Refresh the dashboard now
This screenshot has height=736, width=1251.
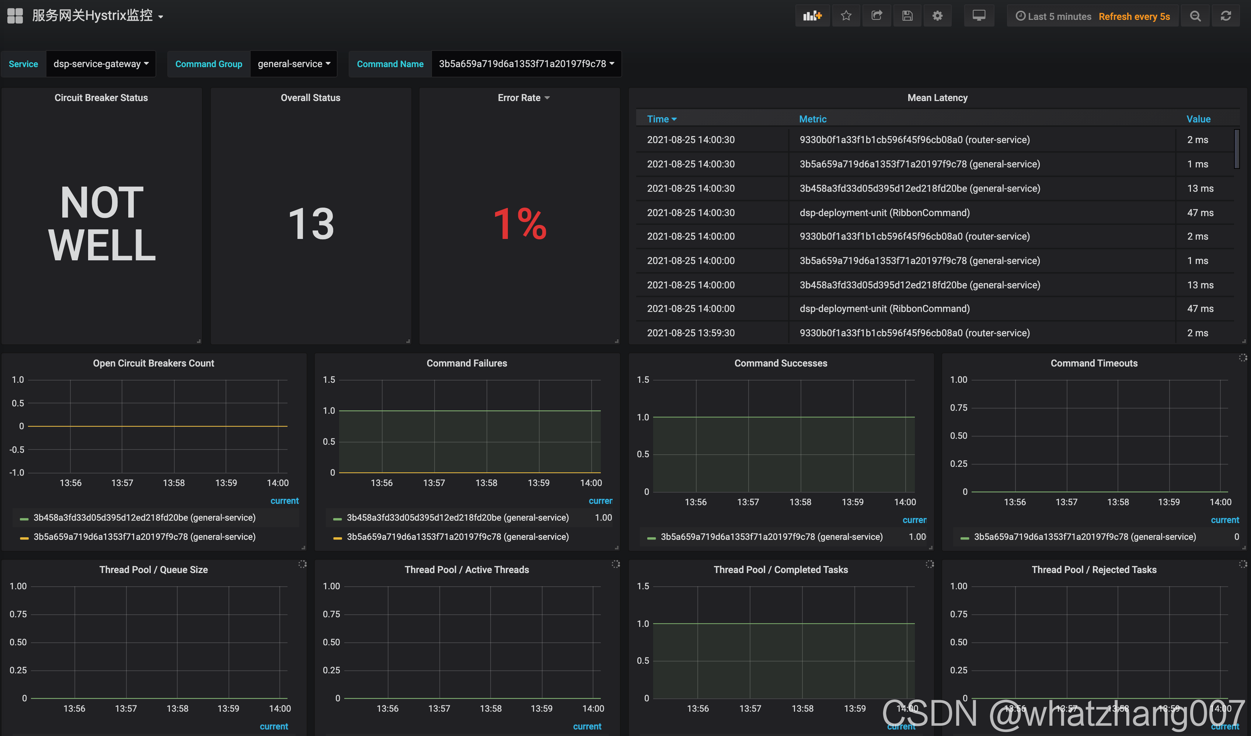click(1226, 16)
